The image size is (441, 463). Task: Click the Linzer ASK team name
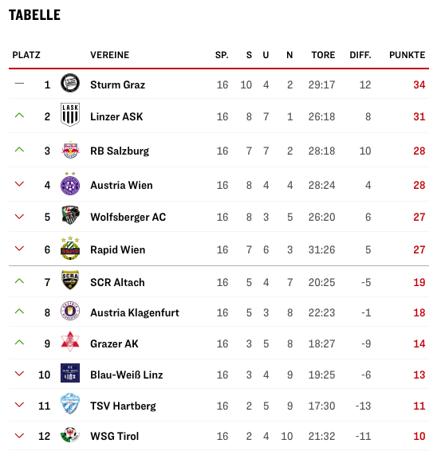click(x=116, y=116)
